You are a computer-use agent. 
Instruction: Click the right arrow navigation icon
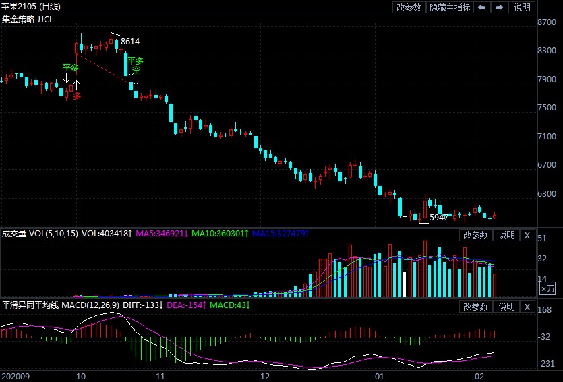click(500, 7)
